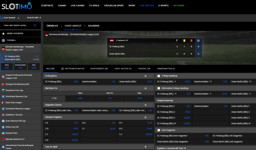Open Schottland Reserves Cup league
Screen dimensions: 256x150
[x=20, y=96]
